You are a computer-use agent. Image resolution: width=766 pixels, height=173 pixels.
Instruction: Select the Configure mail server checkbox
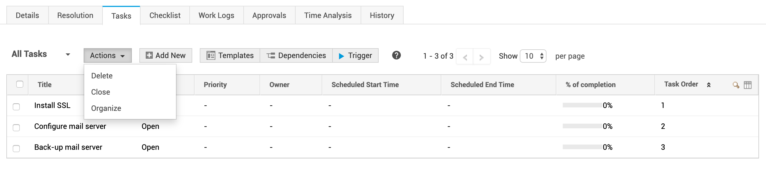click(x=16, y=127)
